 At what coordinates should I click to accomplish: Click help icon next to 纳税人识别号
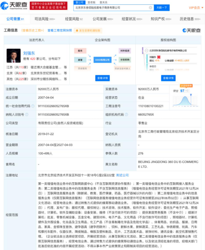(x=27, y=115)
